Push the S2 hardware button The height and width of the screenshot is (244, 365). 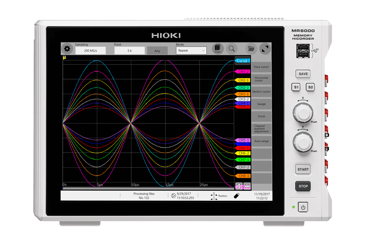[x=310, y=87]
